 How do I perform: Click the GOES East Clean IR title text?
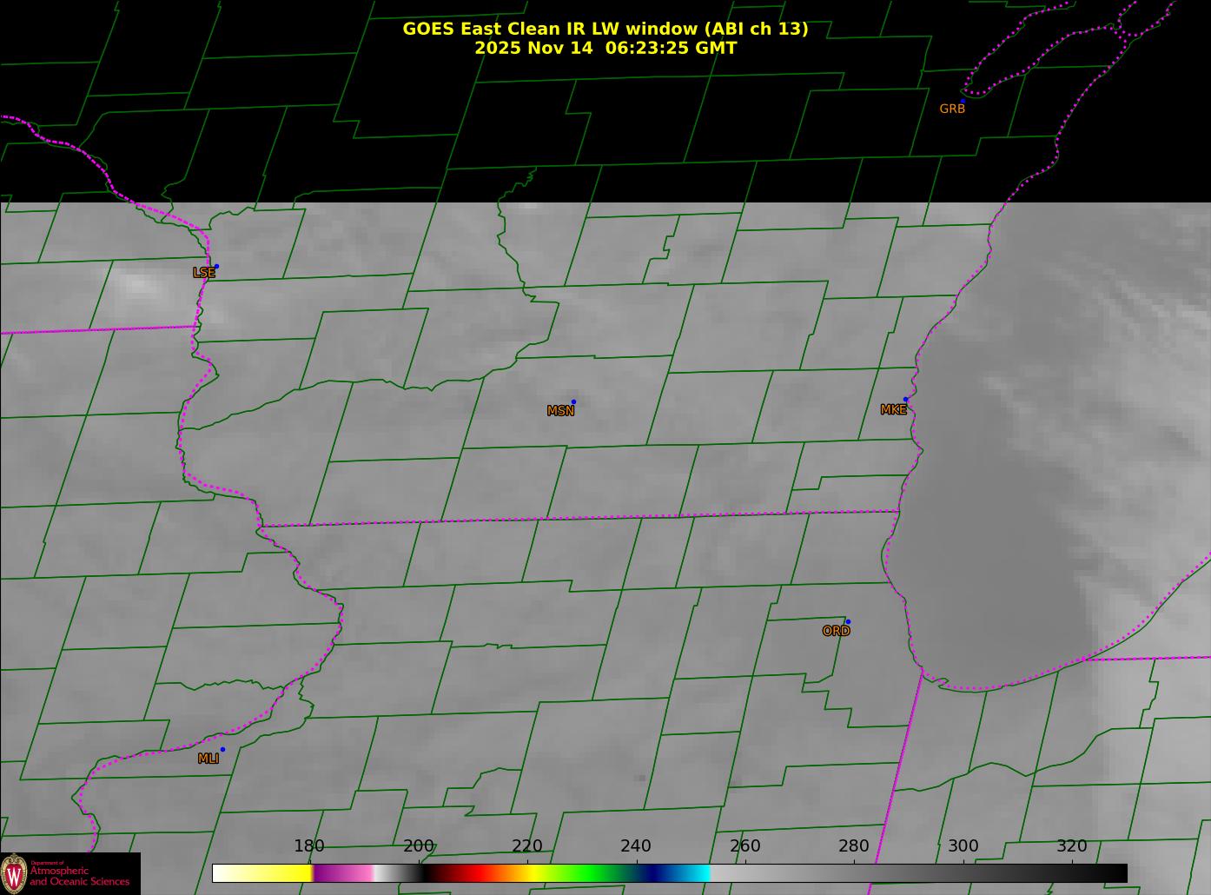(x=605, y=29)
